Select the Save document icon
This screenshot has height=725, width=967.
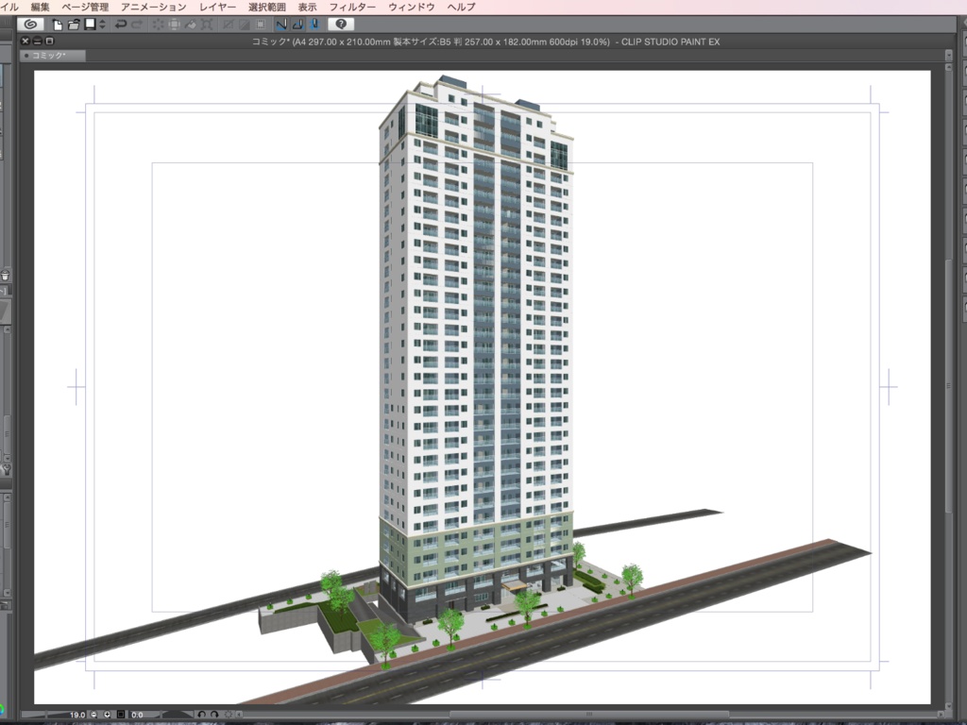point(88,24)
